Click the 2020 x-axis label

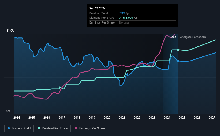pos(107,118)
